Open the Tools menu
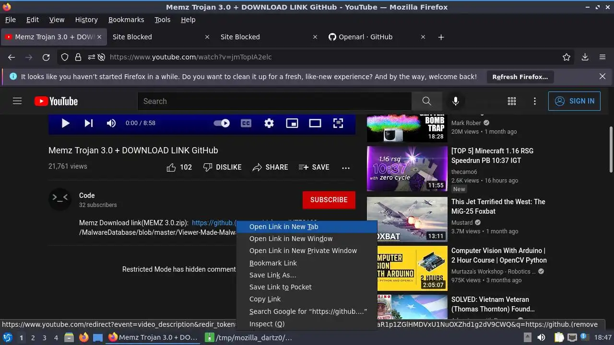 click(162, 20)
